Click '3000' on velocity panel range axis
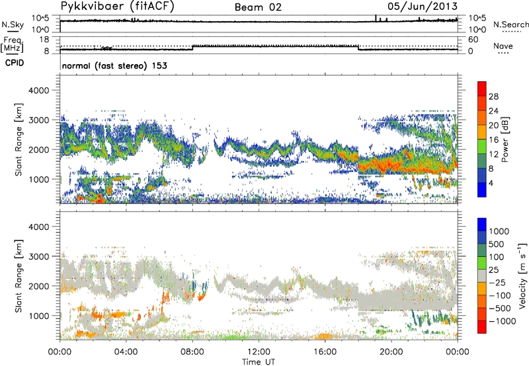This screenshot has height=366, width=529. (x=38, y=256)
